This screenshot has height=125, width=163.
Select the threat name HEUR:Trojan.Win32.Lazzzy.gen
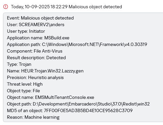click(x=52, y=71)
